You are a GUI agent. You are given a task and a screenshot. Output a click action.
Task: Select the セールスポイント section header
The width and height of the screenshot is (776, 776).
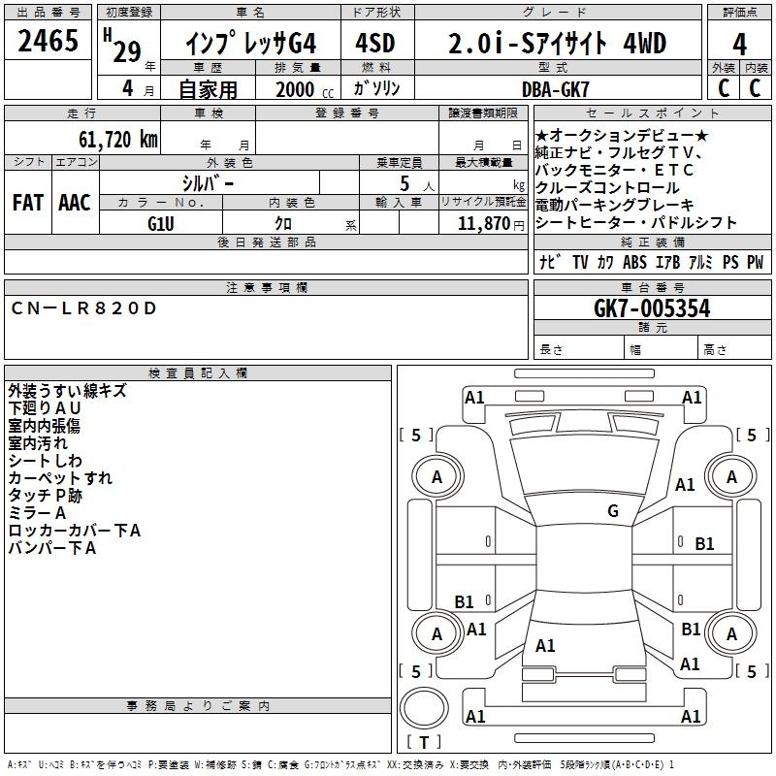tap(652, 113)
